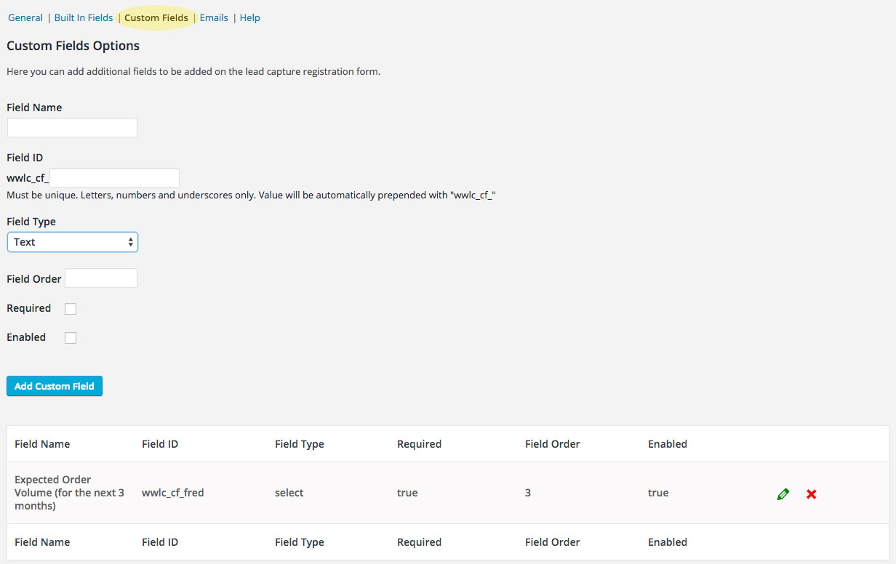
Task: Click the wwlc_cf_fred Field ID cell
Action: 172,493
